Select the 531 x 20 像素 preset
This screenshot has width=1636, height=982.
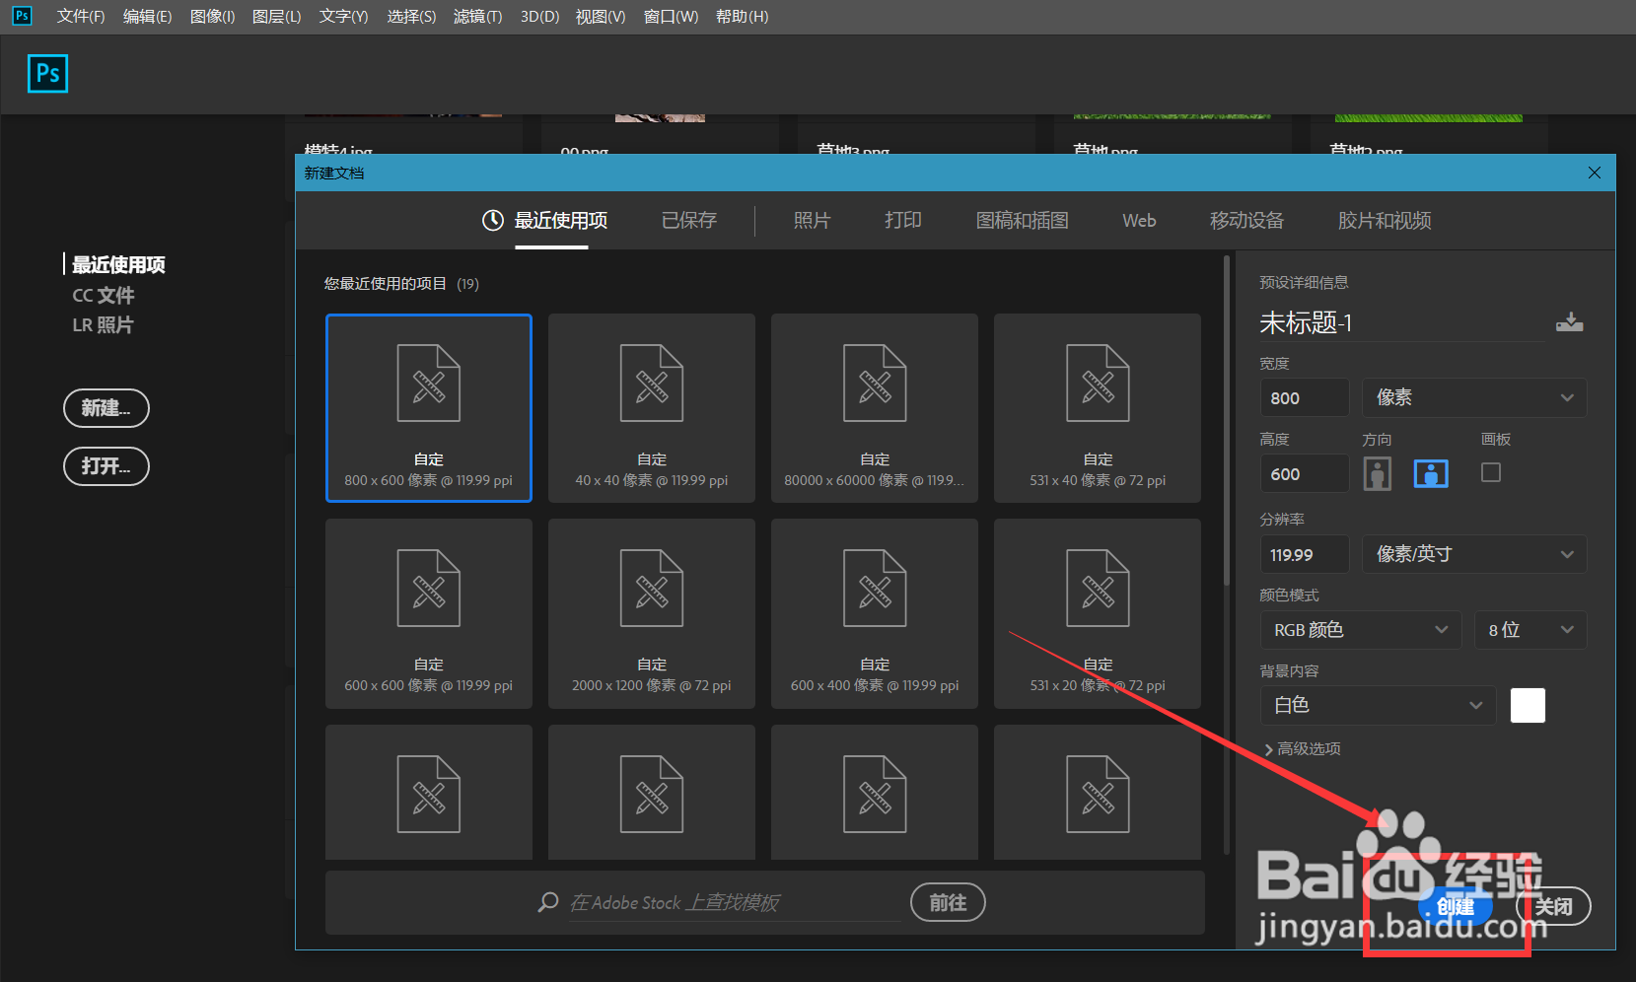pyautogui.click(x=1098, y=613)
